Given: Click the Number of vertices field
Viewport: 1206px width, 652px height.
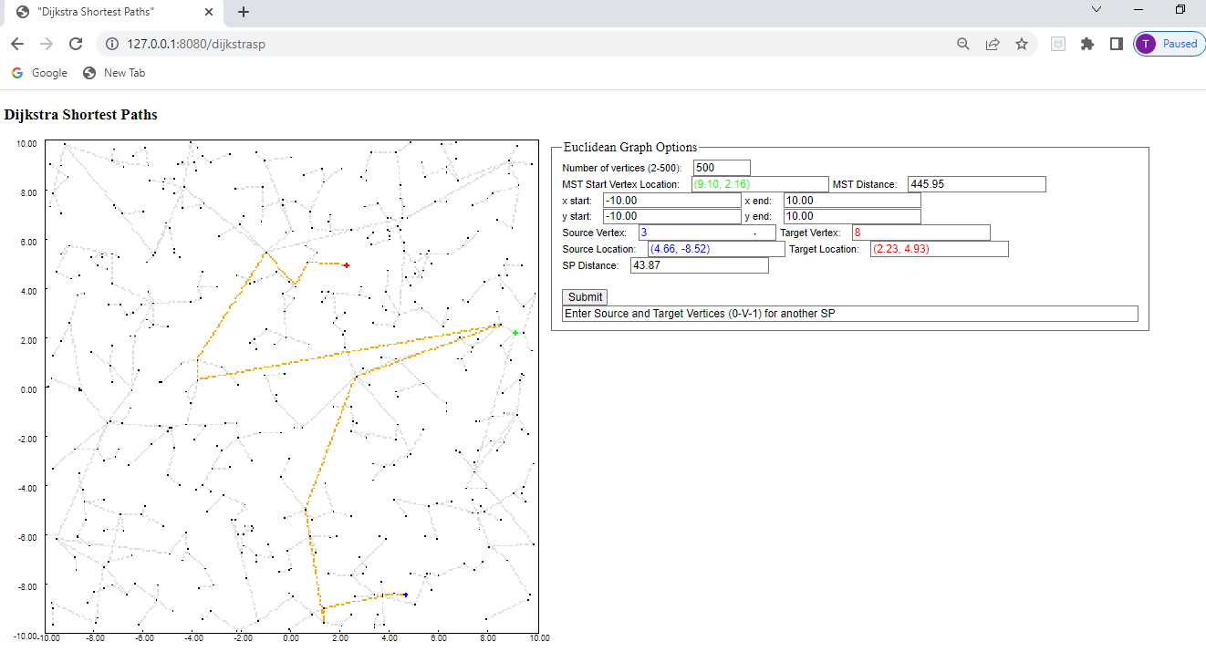Looking at the screenshot, I should 721,168.
